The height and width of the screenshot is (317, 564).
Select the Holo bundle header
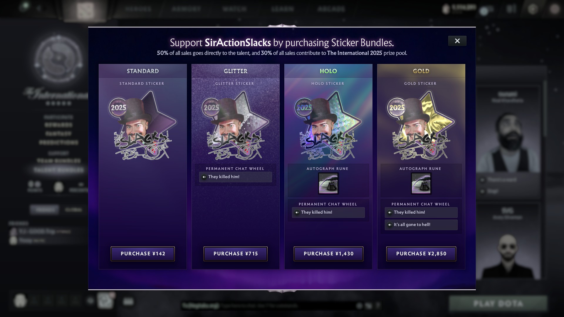click(x=328, y=71)
